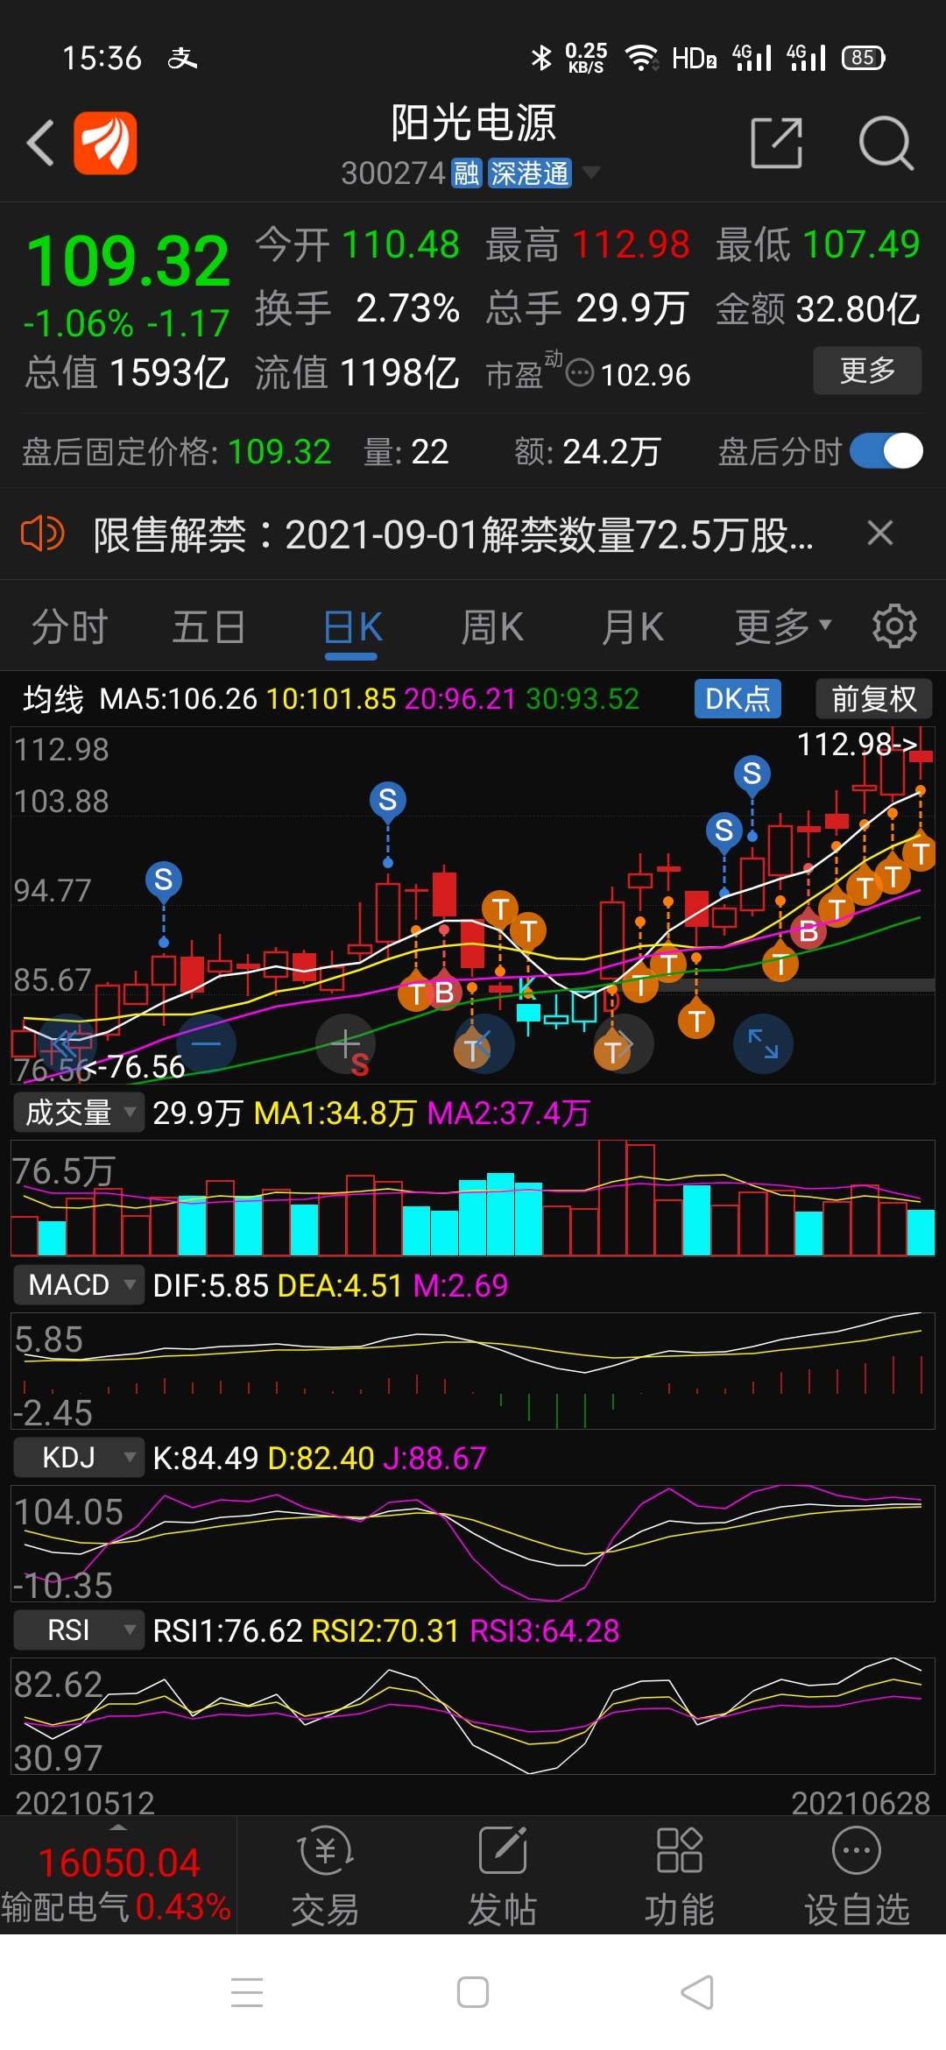
Task: Change the 前复权 adjustment mode
Action: coord(873,699)
